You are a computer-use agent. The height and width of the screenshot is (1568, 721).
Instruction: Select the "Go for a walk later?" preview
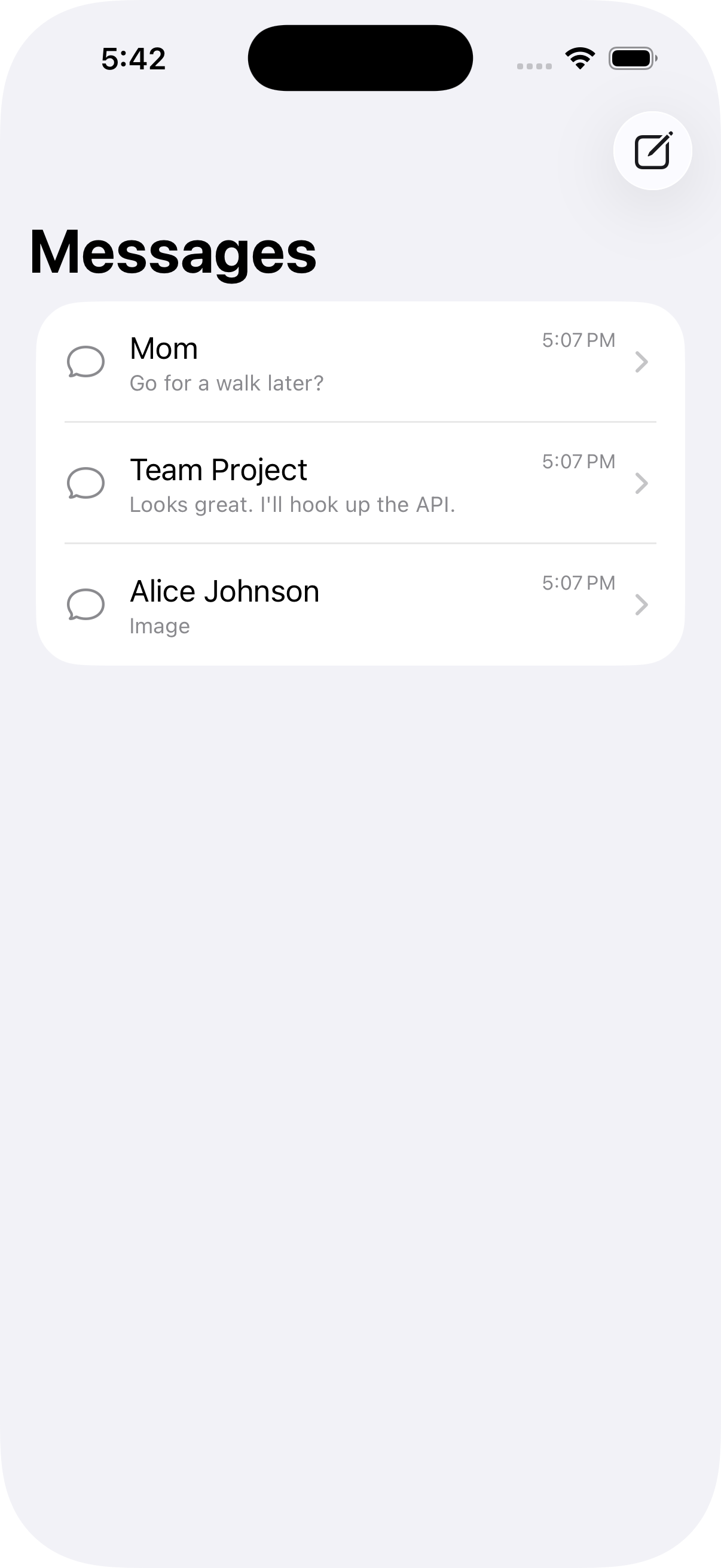(x=227, y=383)
